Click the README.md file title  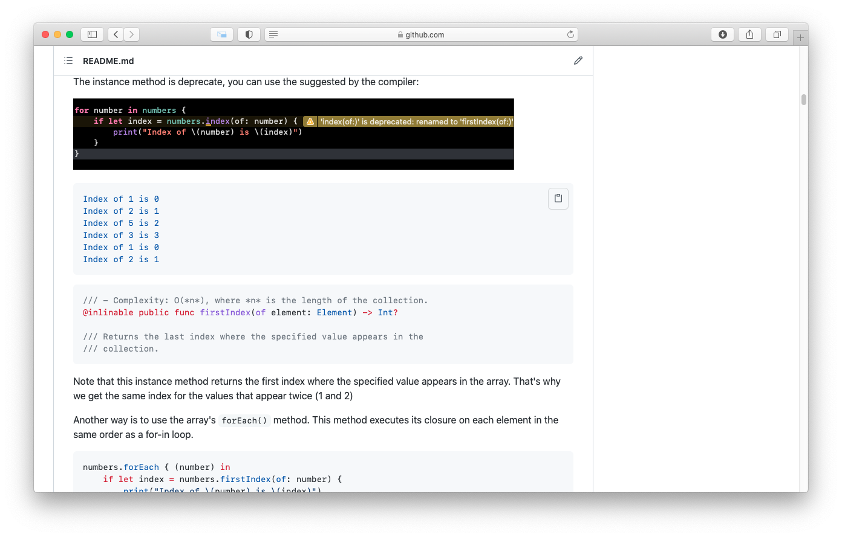tap(108, 61)
